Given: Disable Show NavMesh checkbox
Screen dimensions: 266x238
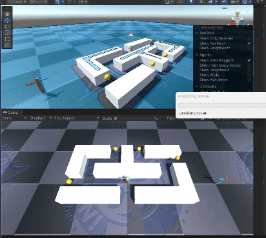Looking at the screenshot, I should click(x=249, y=43).
